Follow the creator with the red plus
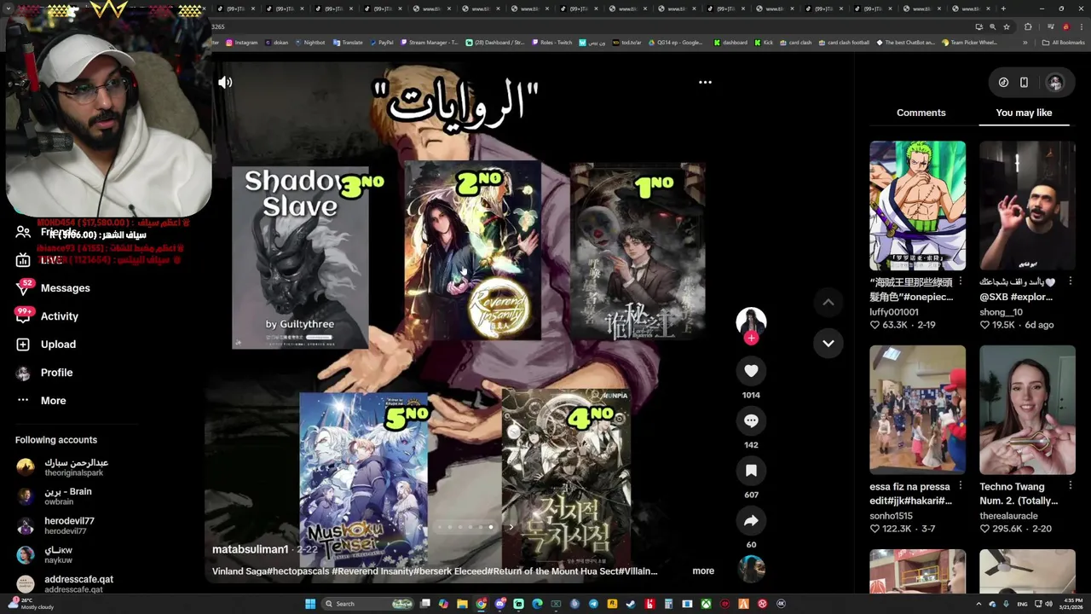The image size is (1091, 614). point(751,338)
